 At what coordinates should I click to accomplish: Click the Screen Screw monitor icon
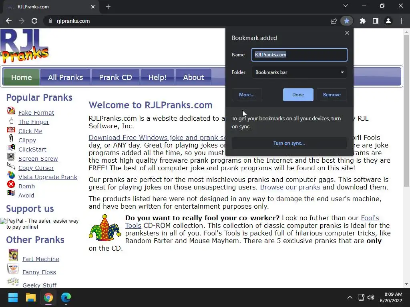[11, 157]
